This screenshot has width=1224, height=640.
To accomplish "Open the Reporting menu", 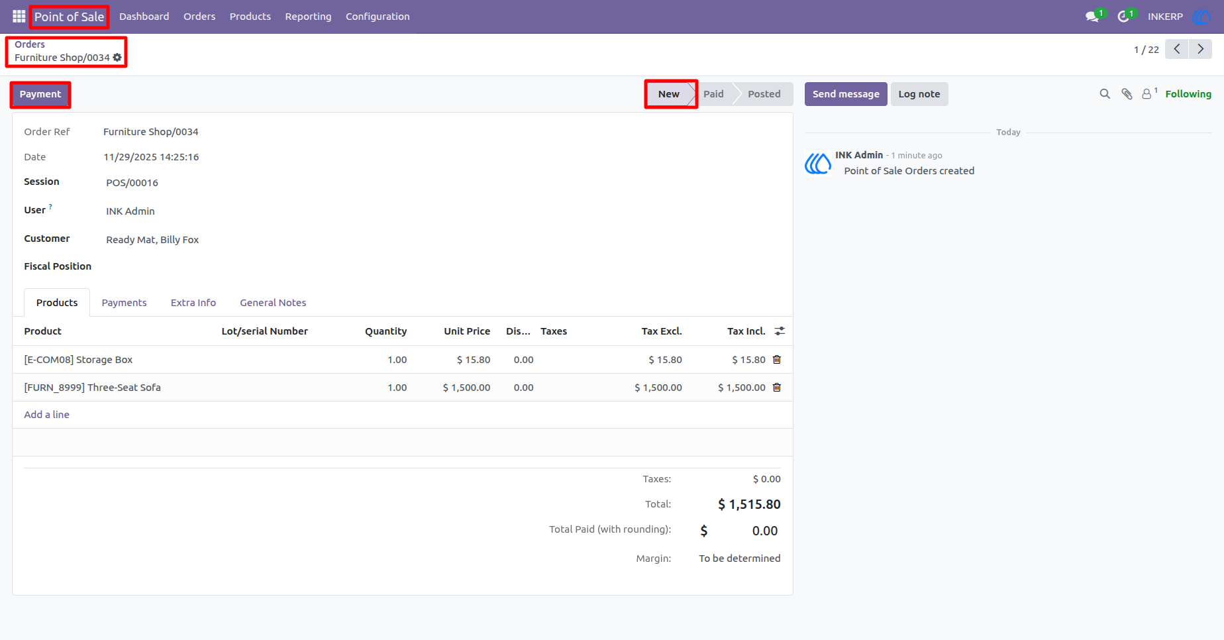I will [x=308, y=17].
